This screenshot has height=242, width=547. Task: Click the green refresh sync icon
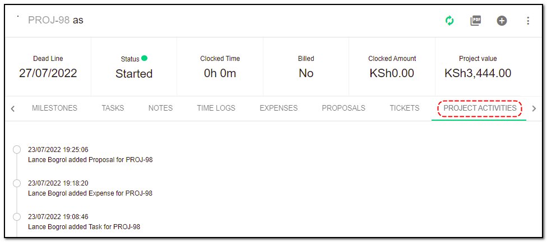tap(449, 21)
